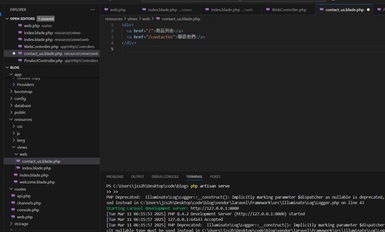Open the DEBUG CONSOLE panel tab
This screenshot has height=232, width=385.
pyautogui.click(x=165, y=176)
